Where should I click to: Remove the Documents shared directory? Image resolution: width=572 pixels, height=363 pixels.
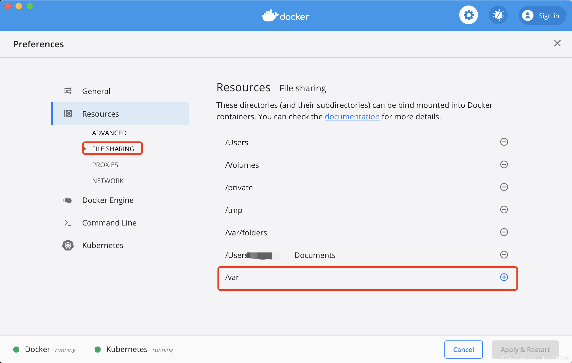[504, 255]
